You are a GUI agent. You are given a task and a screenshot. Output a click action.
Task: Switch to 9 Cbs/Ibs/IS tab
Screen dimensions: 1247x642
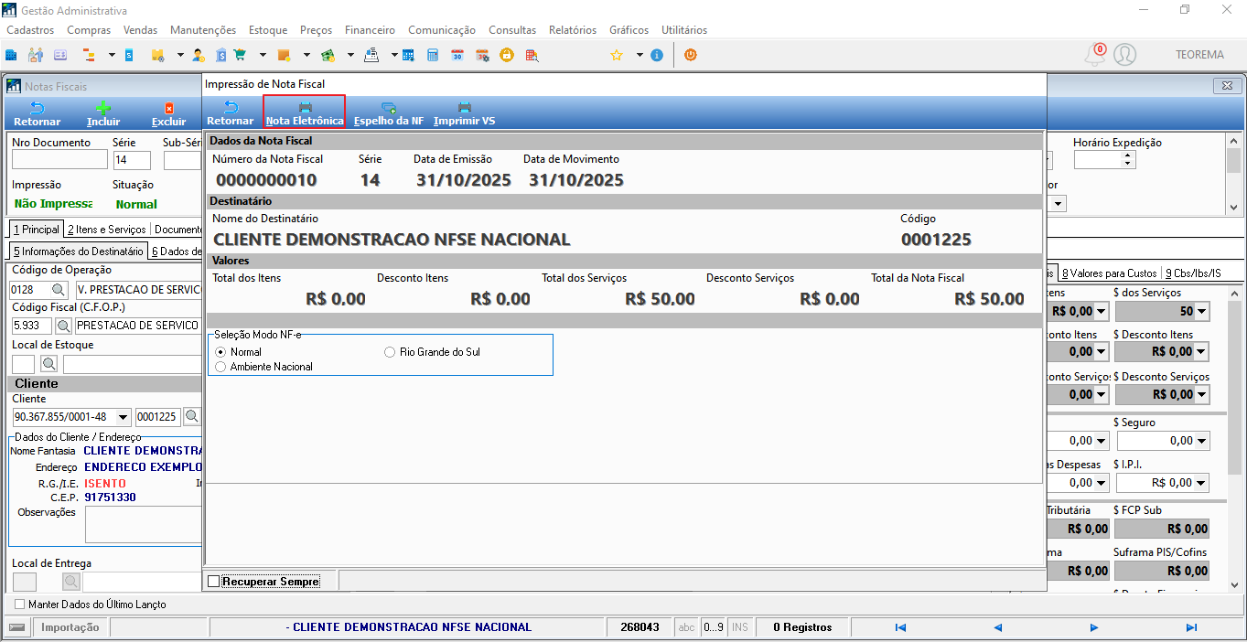coord(1193,273)
